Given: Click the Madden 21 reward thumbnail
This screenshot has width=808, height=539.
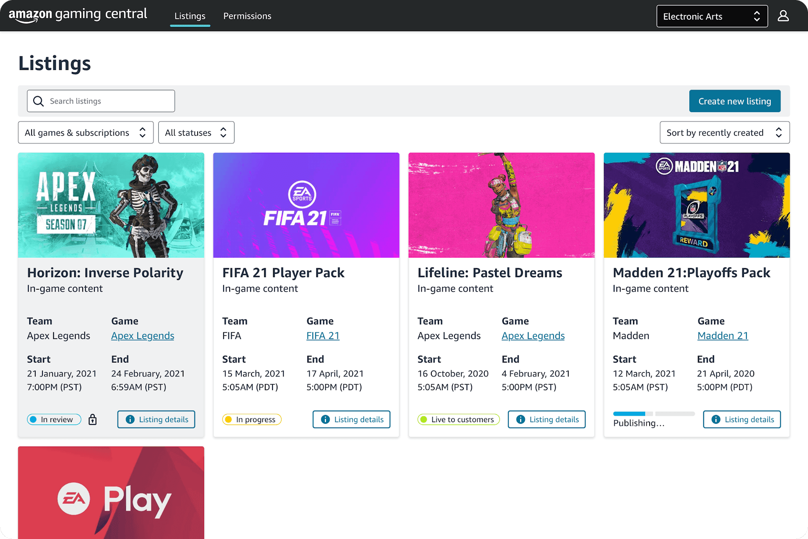Looking at the screenshot, I should (x=697, y=205).
